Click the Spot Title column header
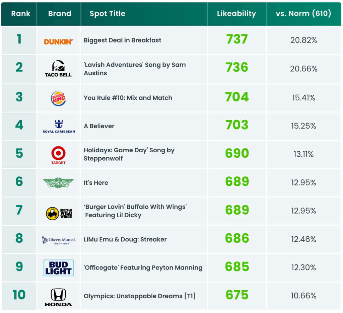 (x=108, y=13)
